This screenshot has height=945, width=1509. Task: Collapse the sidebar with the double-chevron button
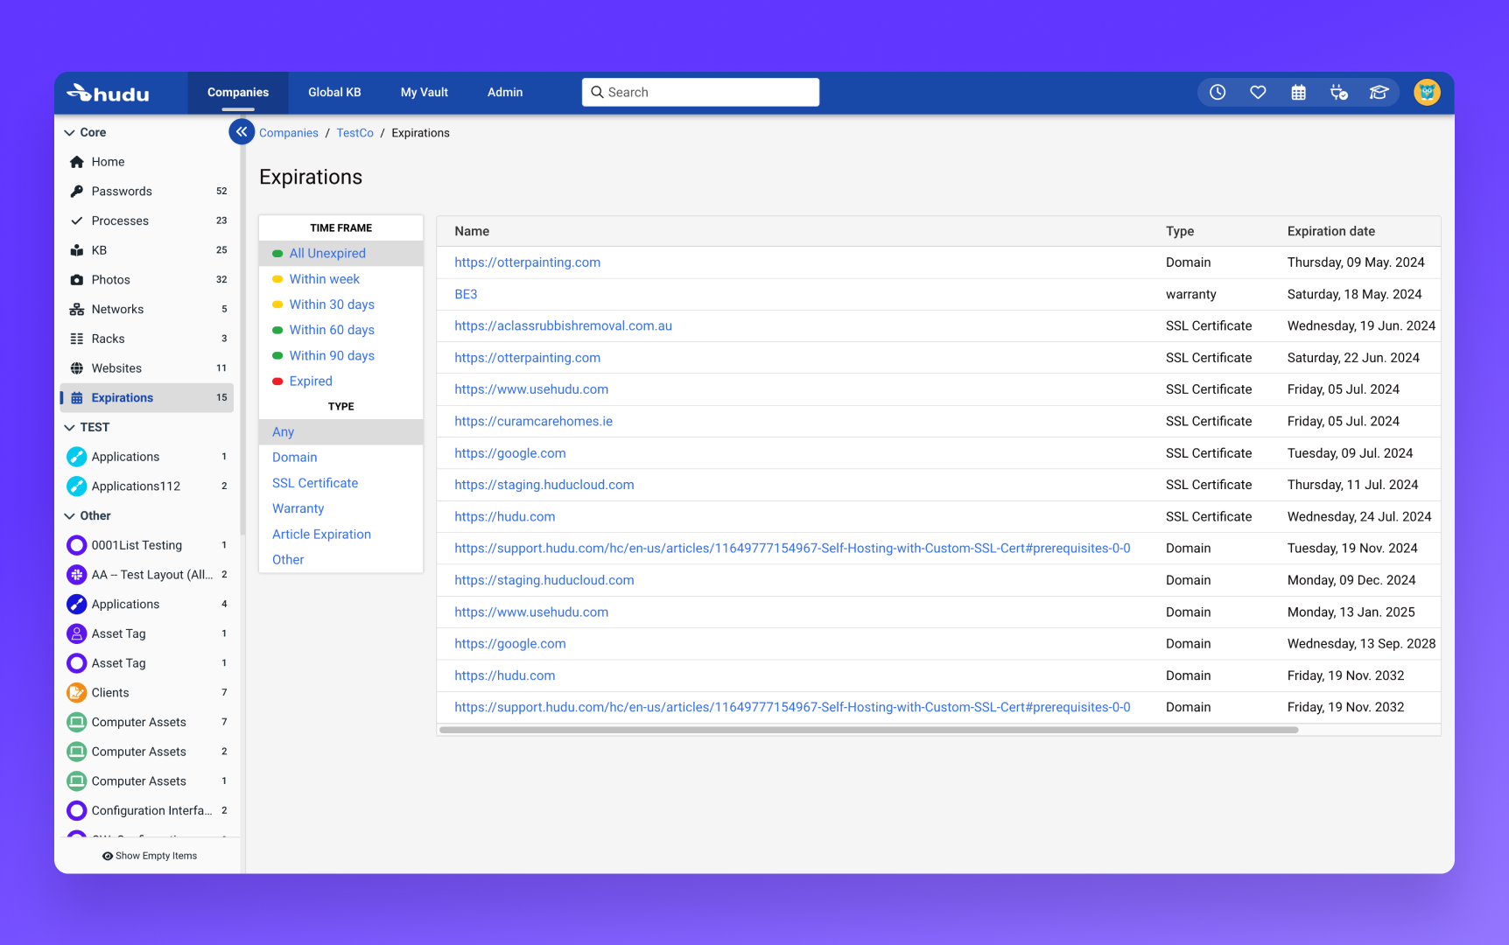(x=242, y=131)
